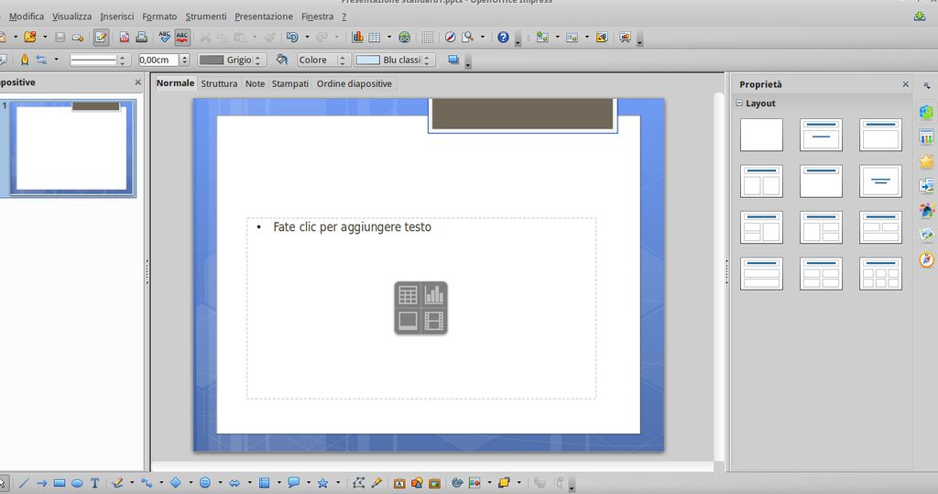Open the Formato menu
Screen dimensions: 938x494
159,16
